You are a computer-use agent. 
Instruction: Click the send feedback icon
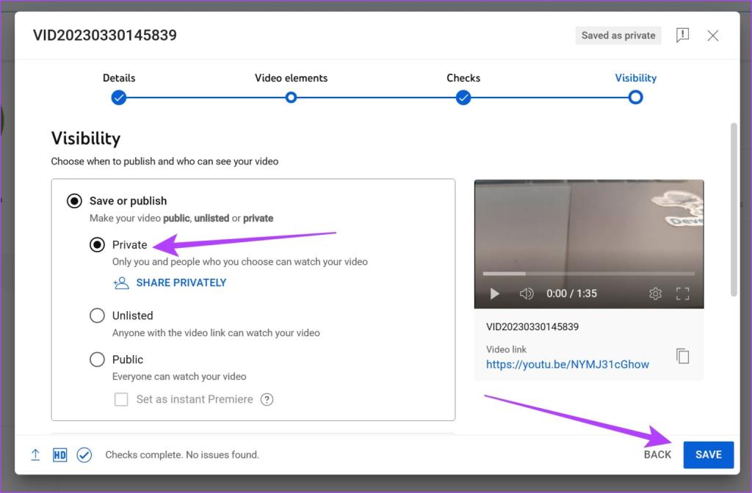[x=682, y=35]
